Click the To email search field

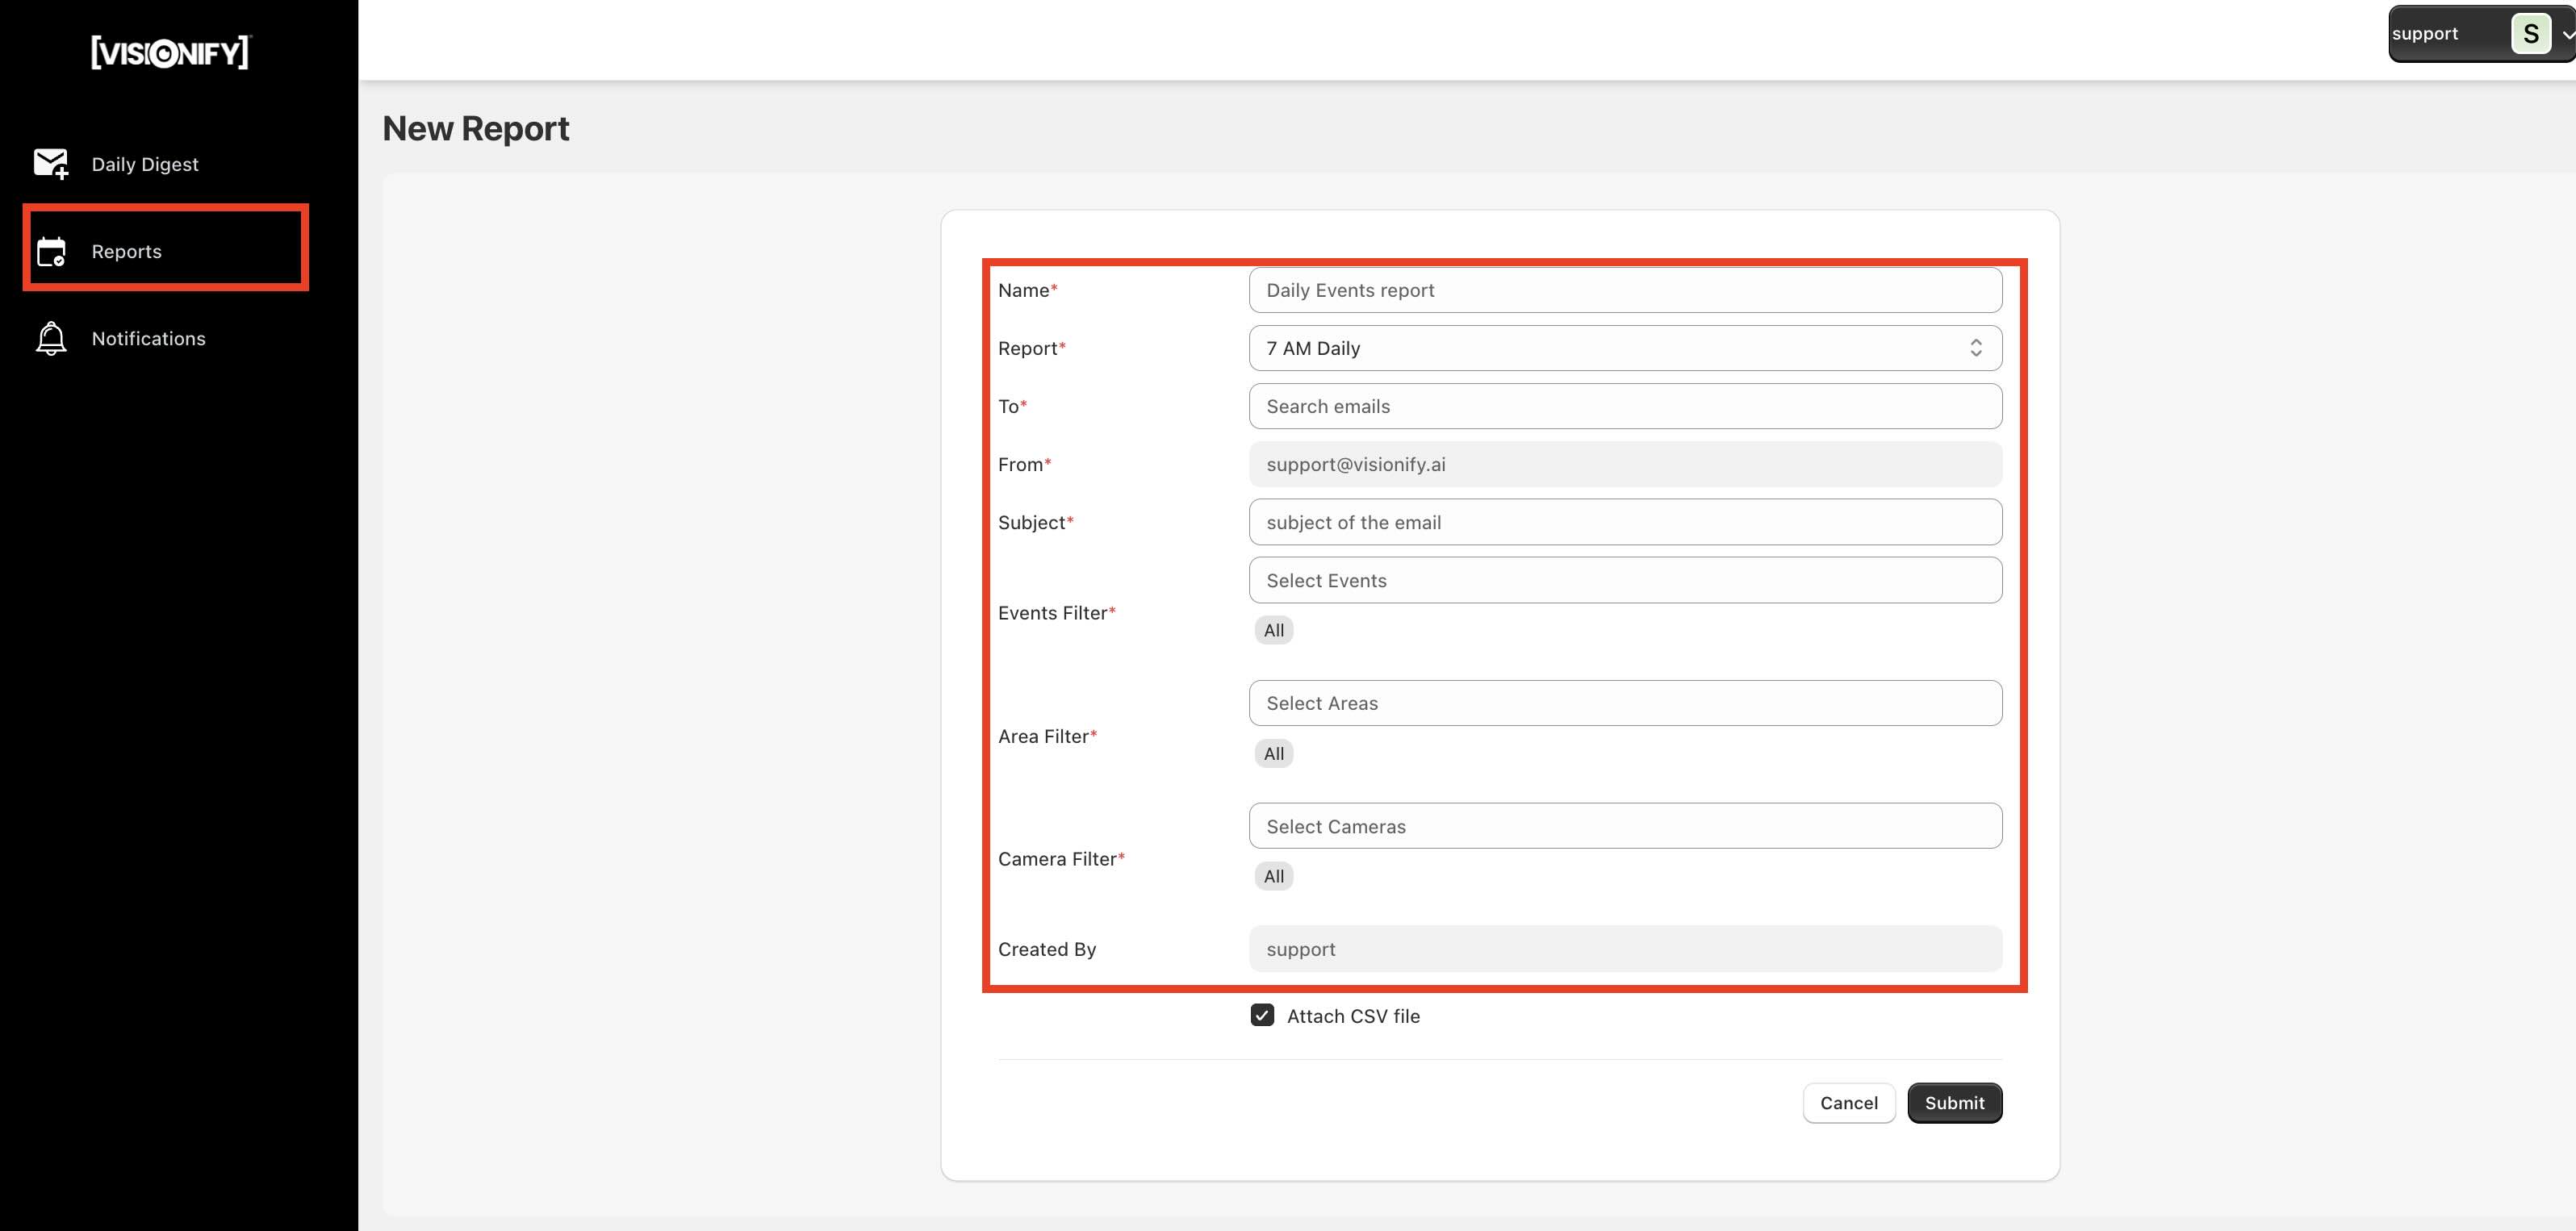click(1623, 406)
